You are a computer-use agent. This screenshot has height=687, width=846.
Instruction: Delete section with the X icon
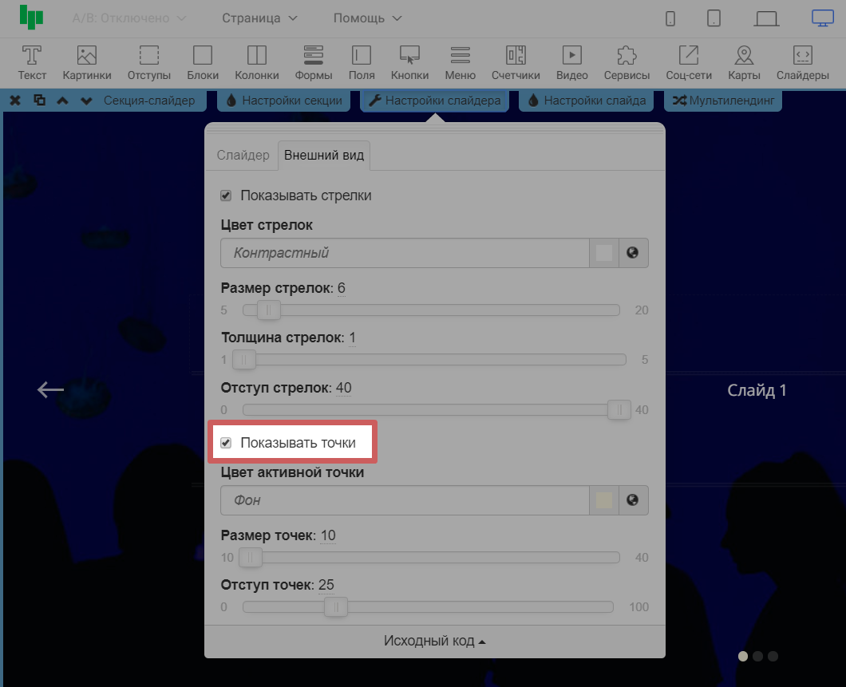(x=15, y=101)
